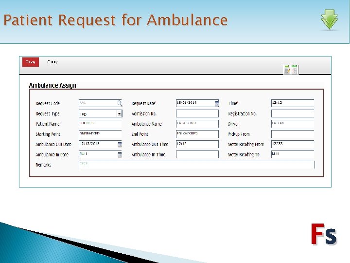The image size is (350, 263).
Task: Click the Ambulance In Time field
Action: click(197, 154)
